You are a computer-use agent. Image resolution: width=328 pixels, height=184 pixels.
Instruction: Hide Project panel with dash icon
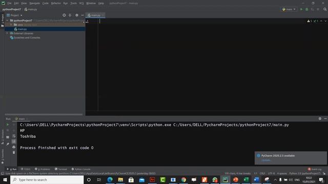pos(83,15)
